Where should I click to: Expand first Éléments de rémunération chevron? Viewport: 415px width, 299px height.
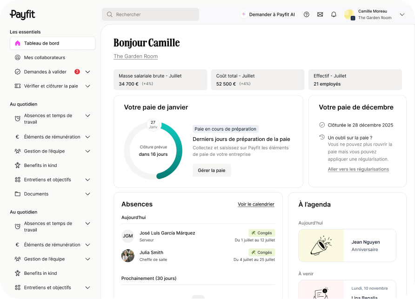(87, 137)
